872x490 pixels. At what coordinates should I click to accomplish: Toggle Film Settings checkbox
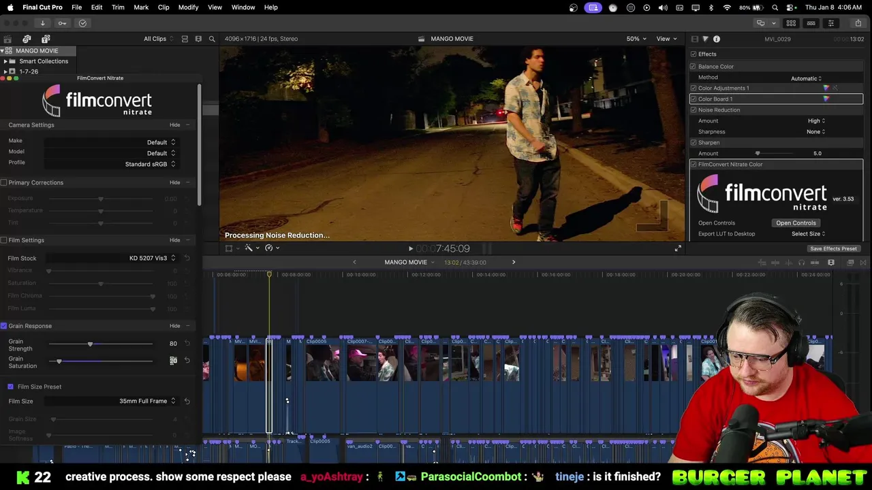[4, 240]
